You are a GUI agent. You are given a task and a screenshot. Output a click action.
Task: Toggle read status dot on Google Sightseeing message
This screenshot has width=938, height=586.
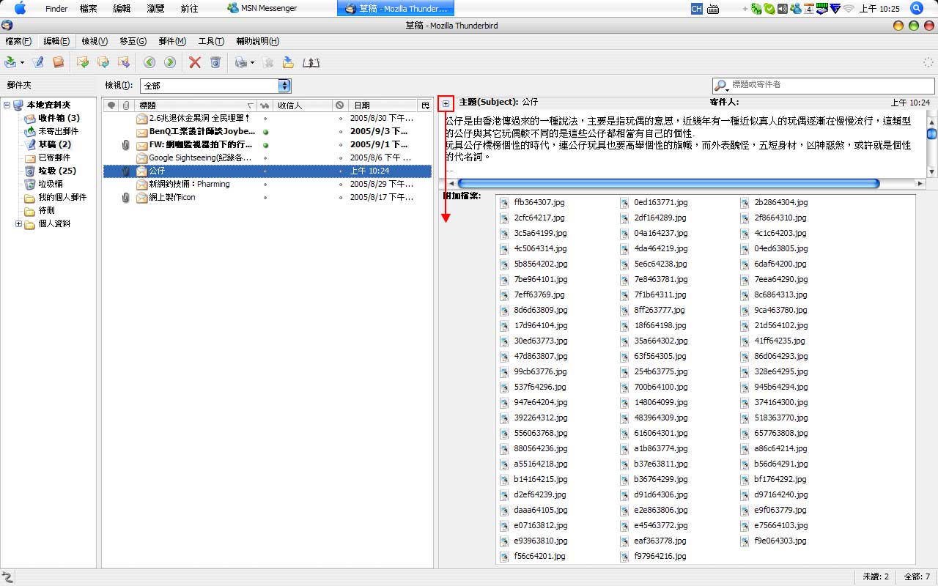[265, 158]
